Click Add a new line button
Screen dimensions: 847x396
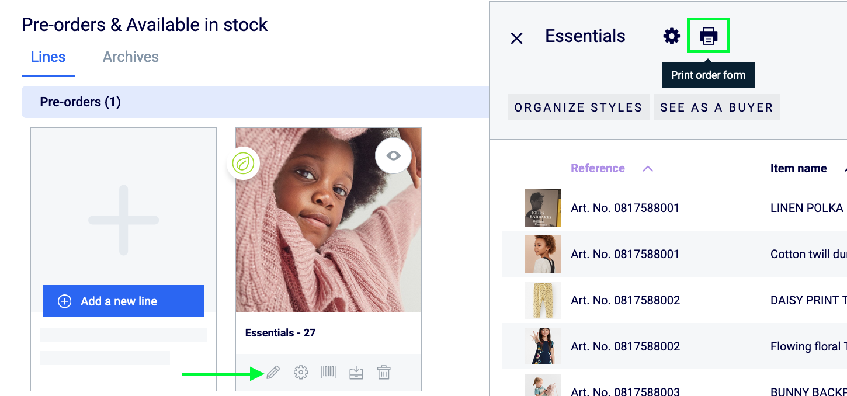tap(124, 301)
